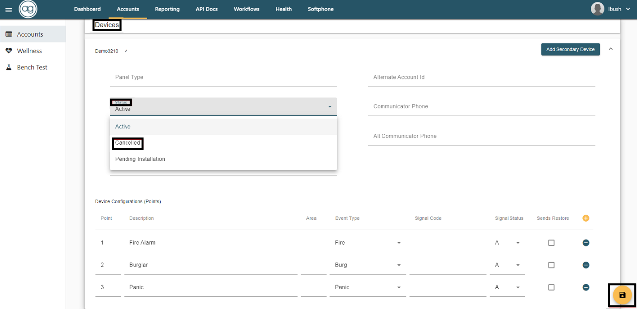Click the hamburger menu icon
The height and width of the screenshot is (309, 637).
pyautogui.click(x=8, y=10)
